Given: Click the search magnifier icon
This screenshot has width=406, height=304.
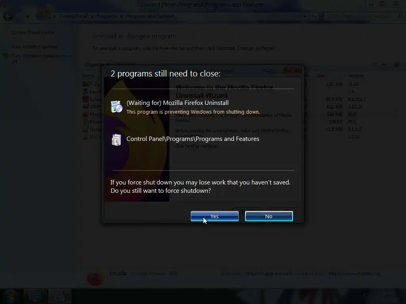Looking at the screenshot, I should [400, 17].
